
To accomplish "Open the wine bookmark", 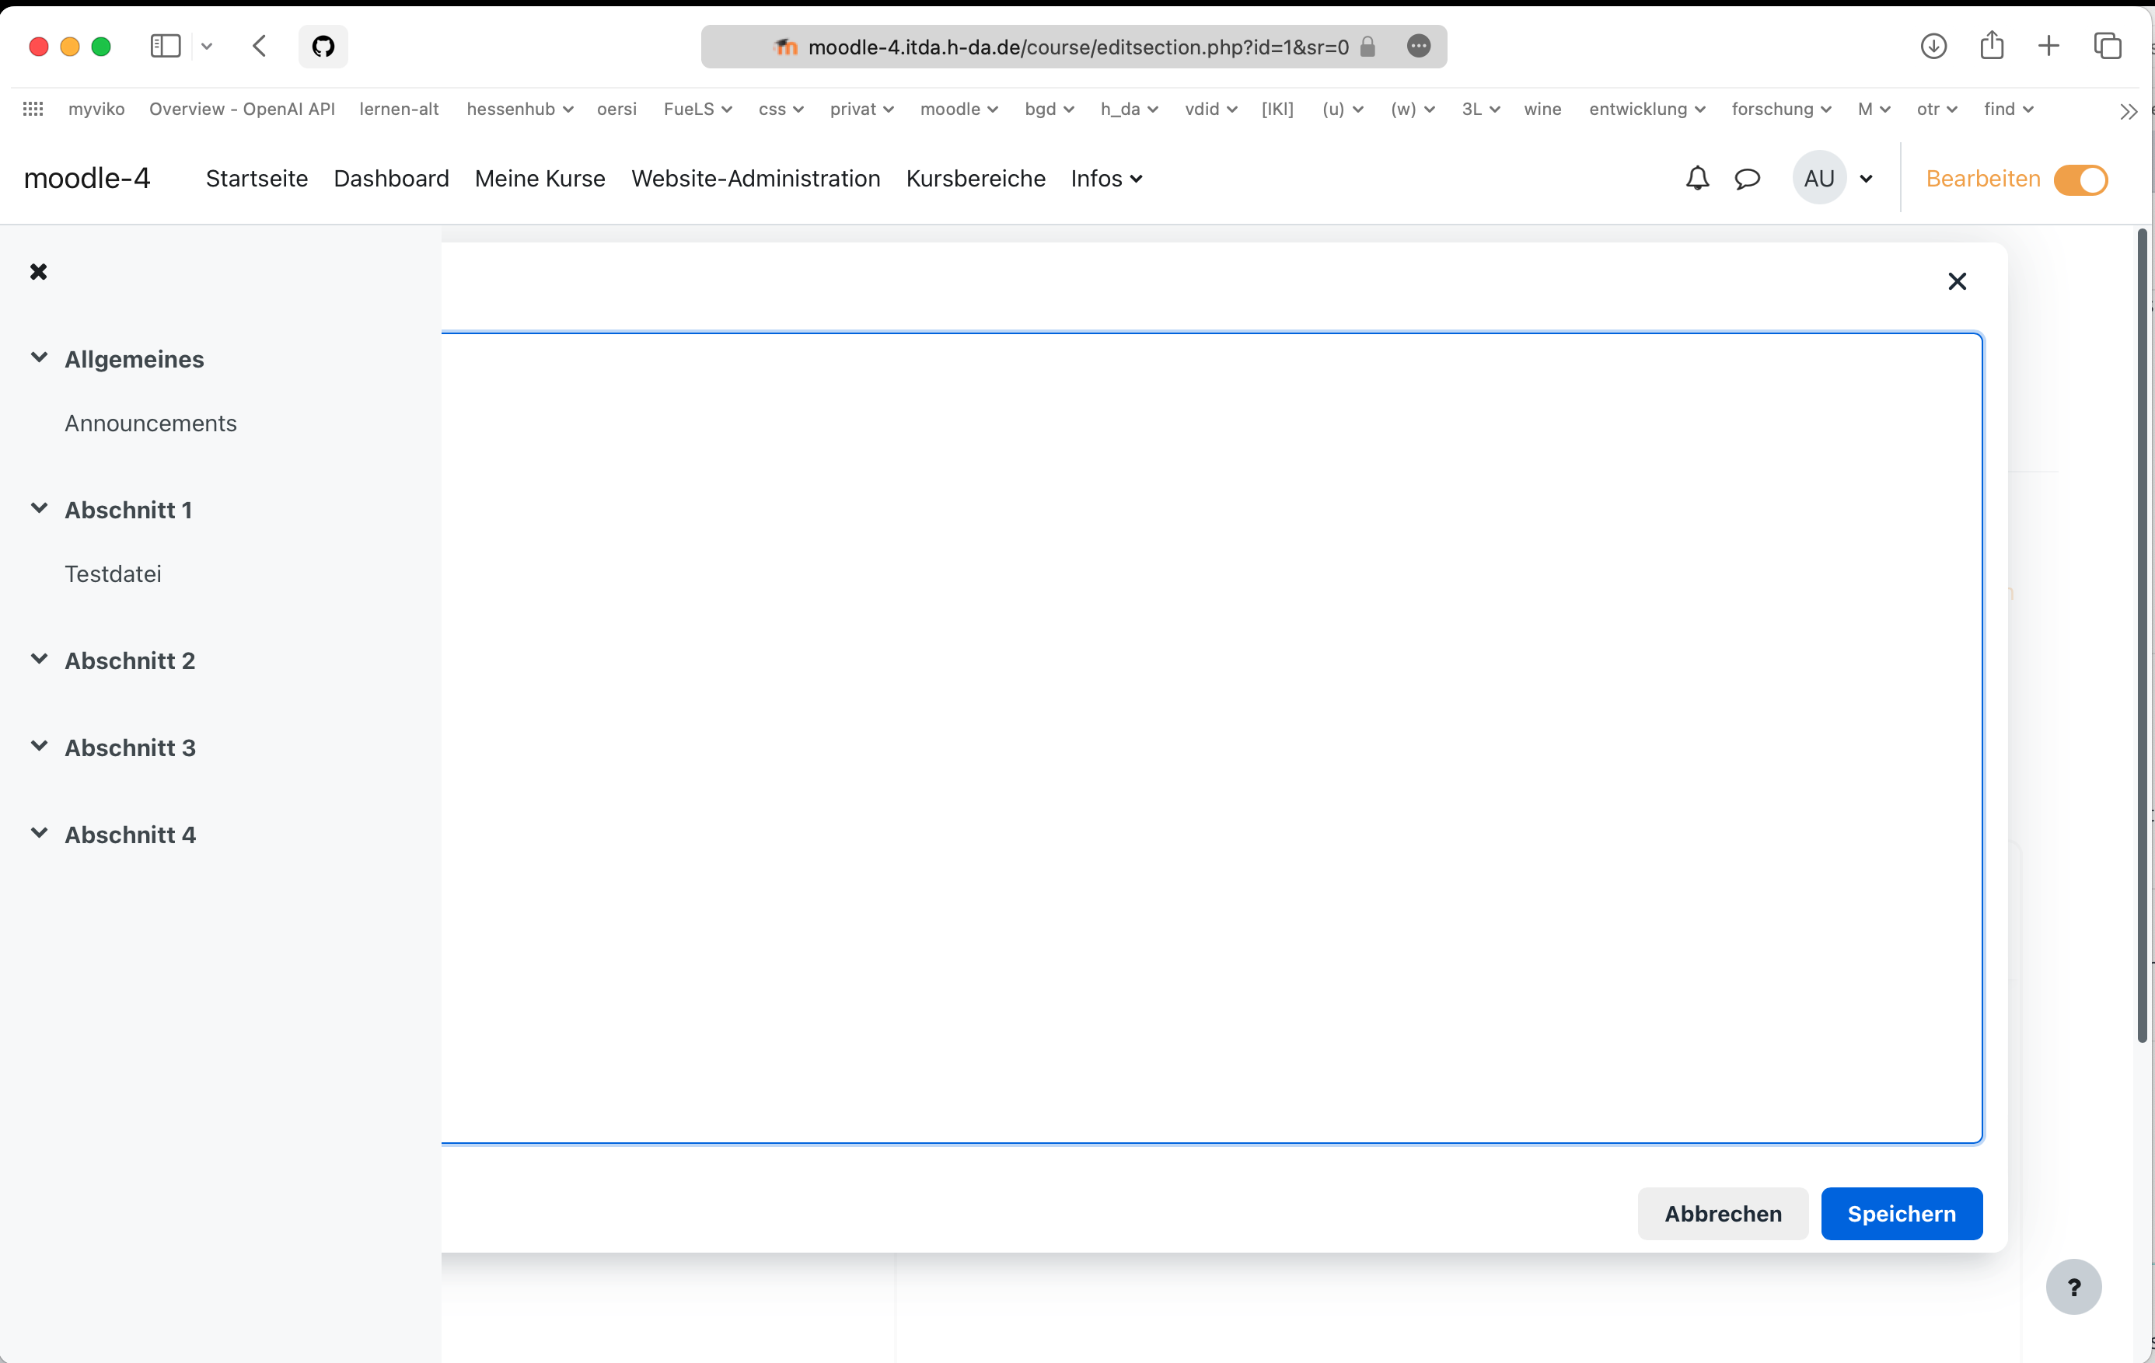I will pos(1542,109).
